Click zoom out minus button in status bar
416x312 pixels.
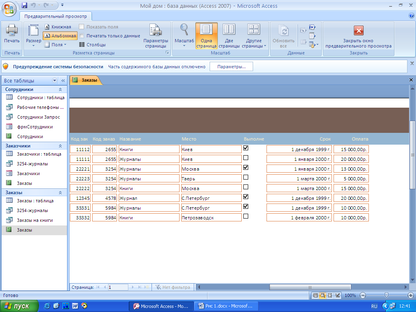363,295
